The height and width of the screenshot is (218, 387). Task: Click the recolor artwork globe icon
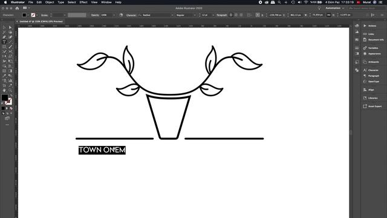(x=121, y=15)
